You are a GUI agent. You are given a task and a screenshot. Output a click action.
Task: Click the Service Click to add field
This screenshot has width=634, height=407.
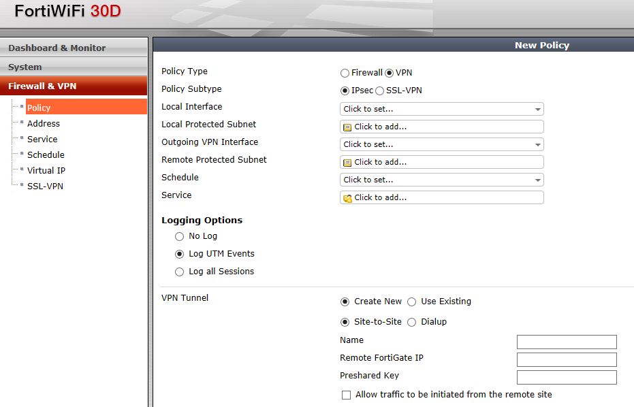click(441, 197)
